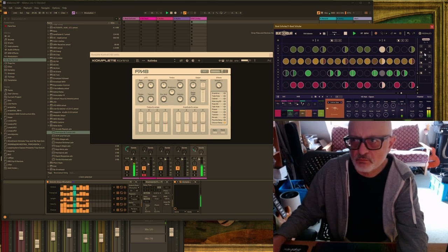Click Beat Scholar's orange record button

[x=376, y=33]
